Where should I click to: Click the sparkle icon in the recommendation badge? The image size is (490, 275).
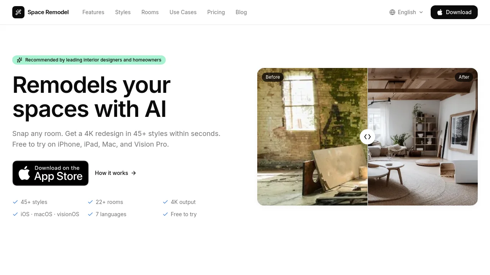pos(20,60)
